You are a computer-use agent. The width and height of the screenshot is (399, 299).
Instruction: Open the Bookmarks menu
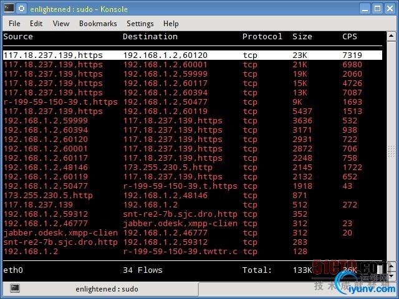coord(98,24)
